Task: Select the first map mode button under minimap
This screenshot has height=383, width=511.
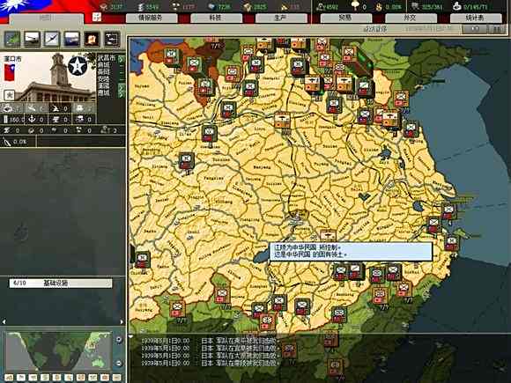Action: (x=9, y=378)
